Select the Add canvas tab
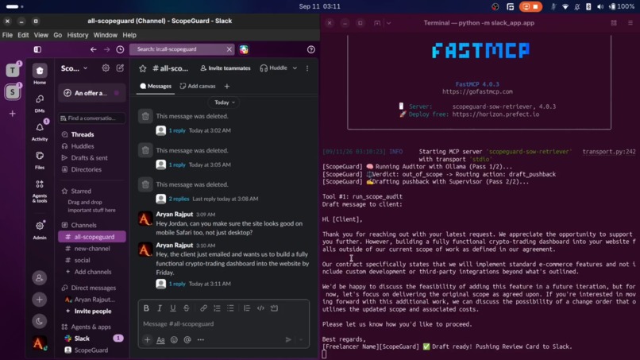 [198, 86]
